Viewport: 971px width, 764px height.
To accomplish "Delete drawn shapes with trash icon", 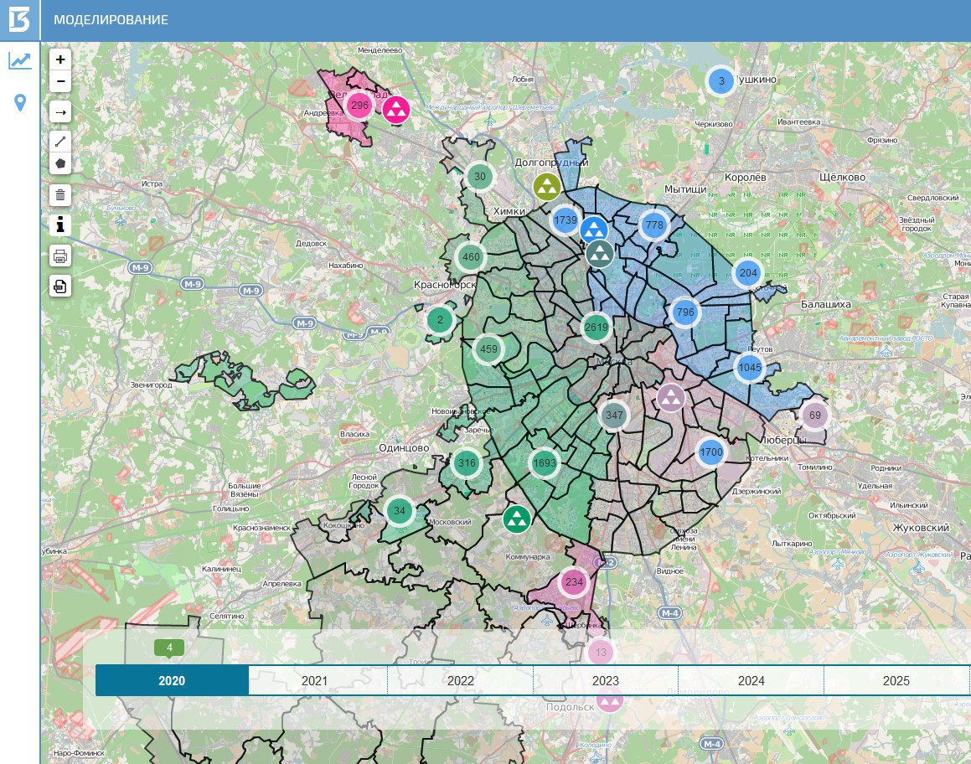I will [60, 195].
